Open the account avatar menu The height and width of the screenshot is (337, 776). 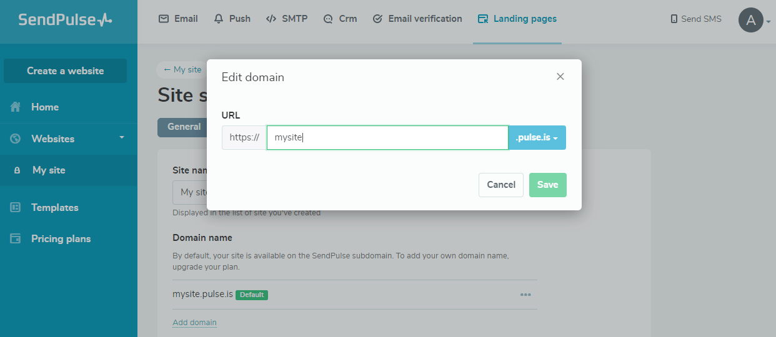pyautogui.click(x=752, y=20)
